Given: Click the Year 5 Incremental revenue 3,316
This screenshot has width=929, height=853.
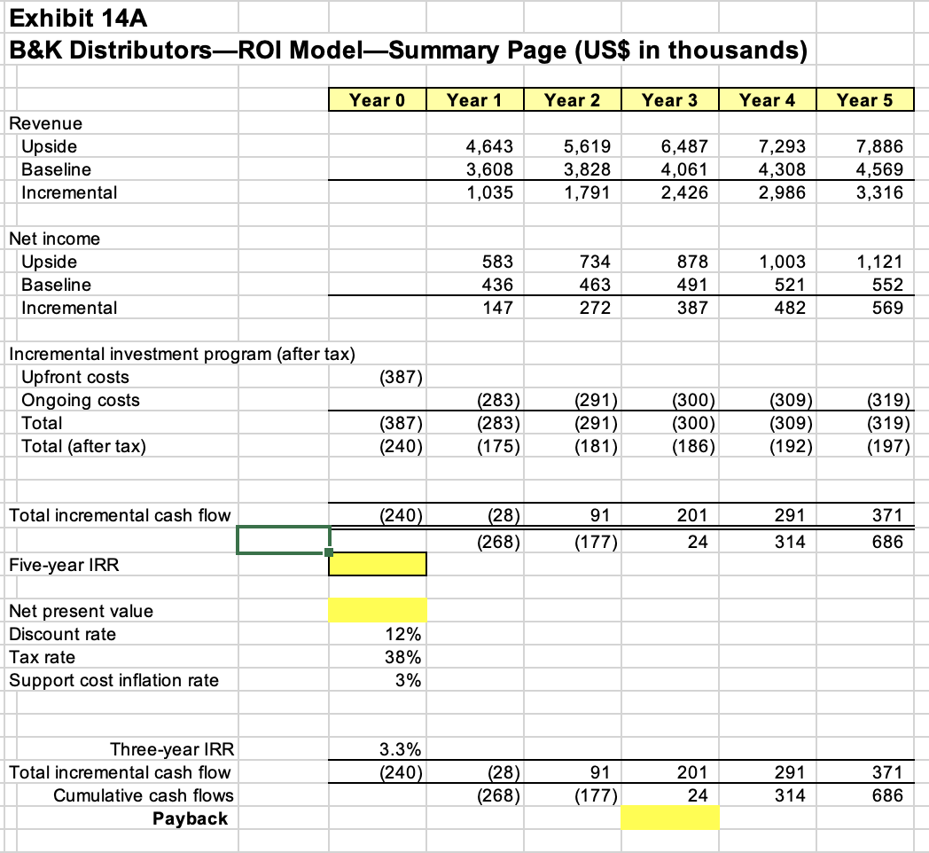Looking at the screenshot, I should (865, 192).
